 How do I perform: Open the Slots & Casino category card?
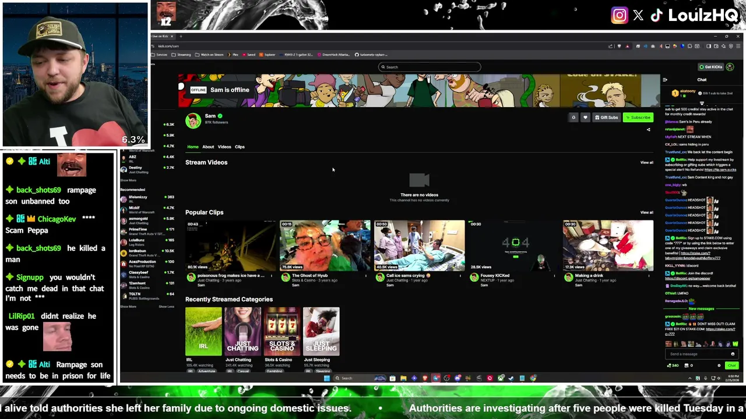tap(282, 331)
